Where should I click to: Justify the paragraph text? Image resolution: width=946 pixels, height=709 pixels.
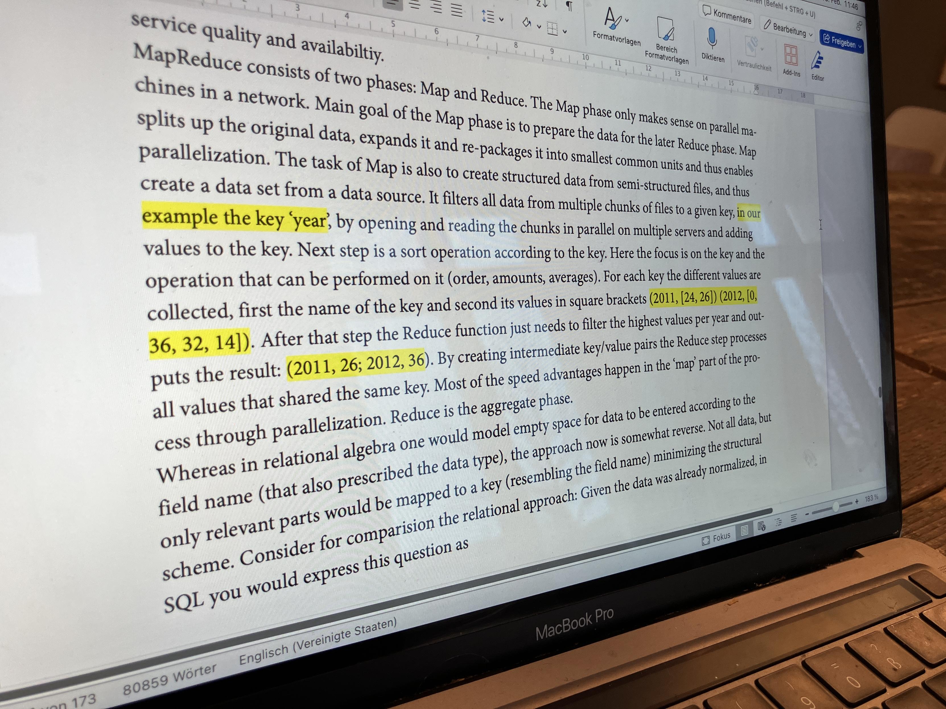click(457, 10)
